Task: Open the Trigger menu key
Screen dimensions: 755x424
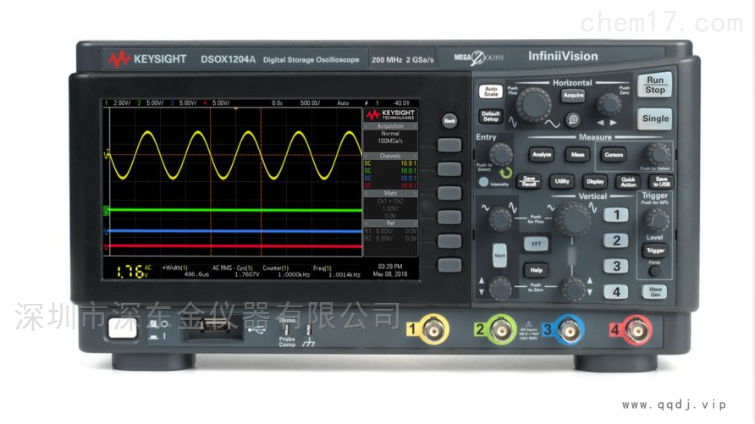Action: [x=655, y=251]
